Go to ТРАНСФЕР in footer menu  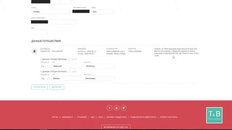(82, 117)
